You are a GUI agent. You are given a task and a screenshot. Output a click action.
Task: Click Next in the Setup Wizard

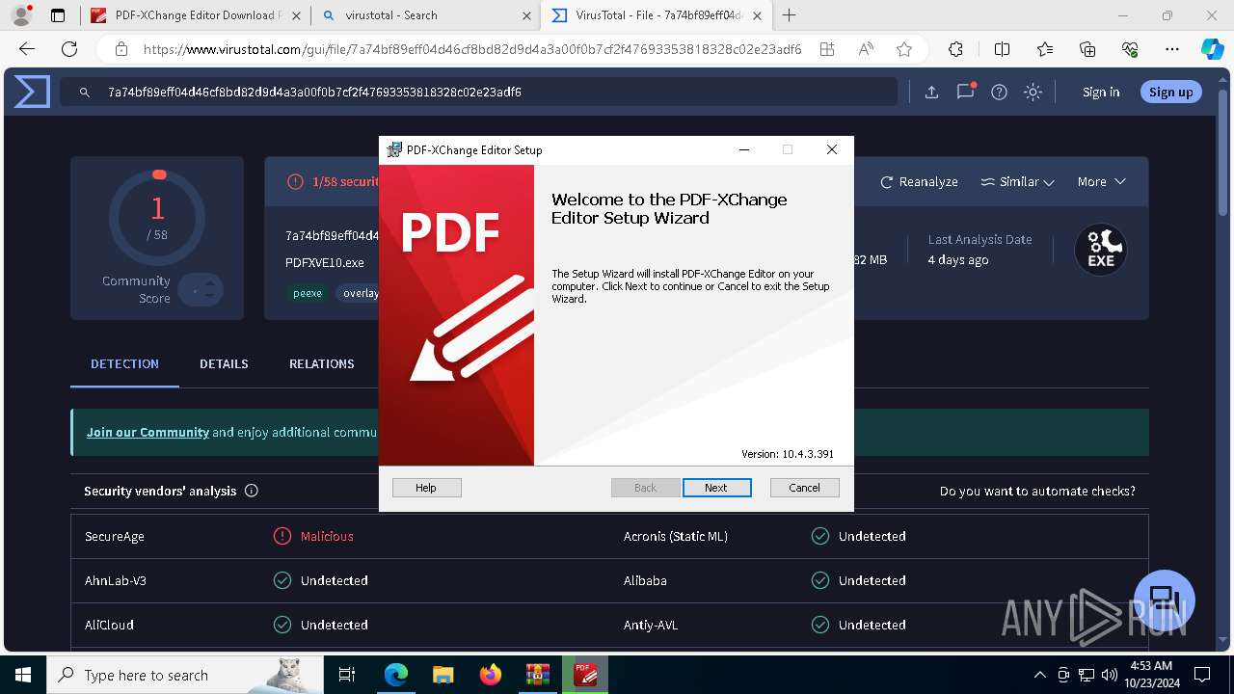point(716,488)
